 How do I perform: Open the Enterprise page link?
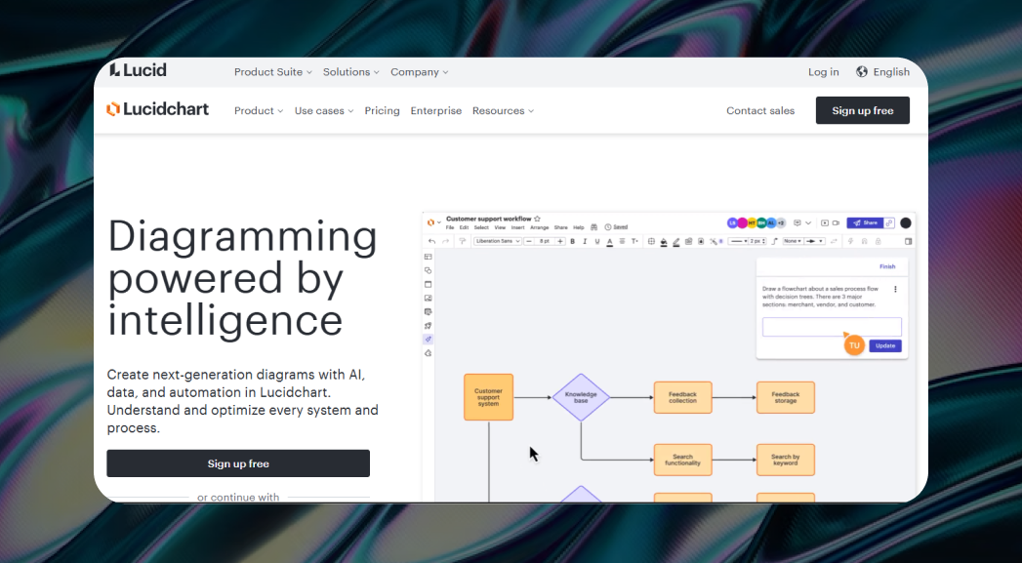(436, 111)
